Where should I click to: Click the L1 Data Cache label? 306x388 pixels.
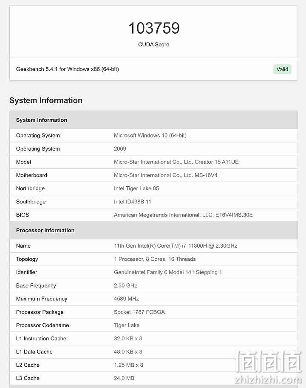click(x=34, y=351)
